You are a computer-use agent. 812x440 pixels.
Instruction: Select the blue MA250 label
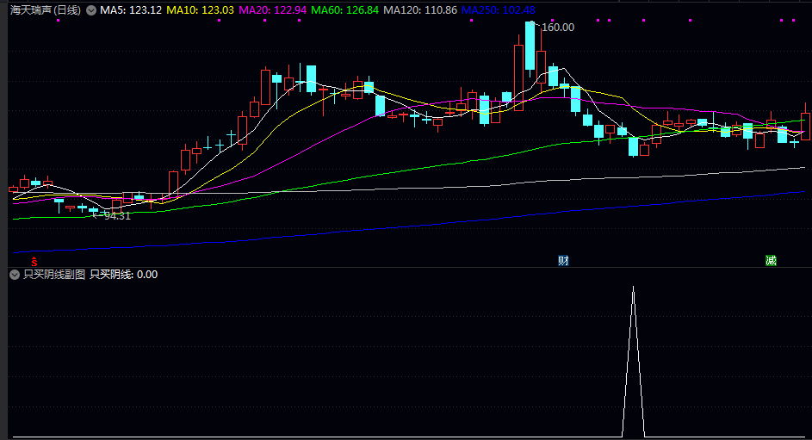(x=498, y=10)
